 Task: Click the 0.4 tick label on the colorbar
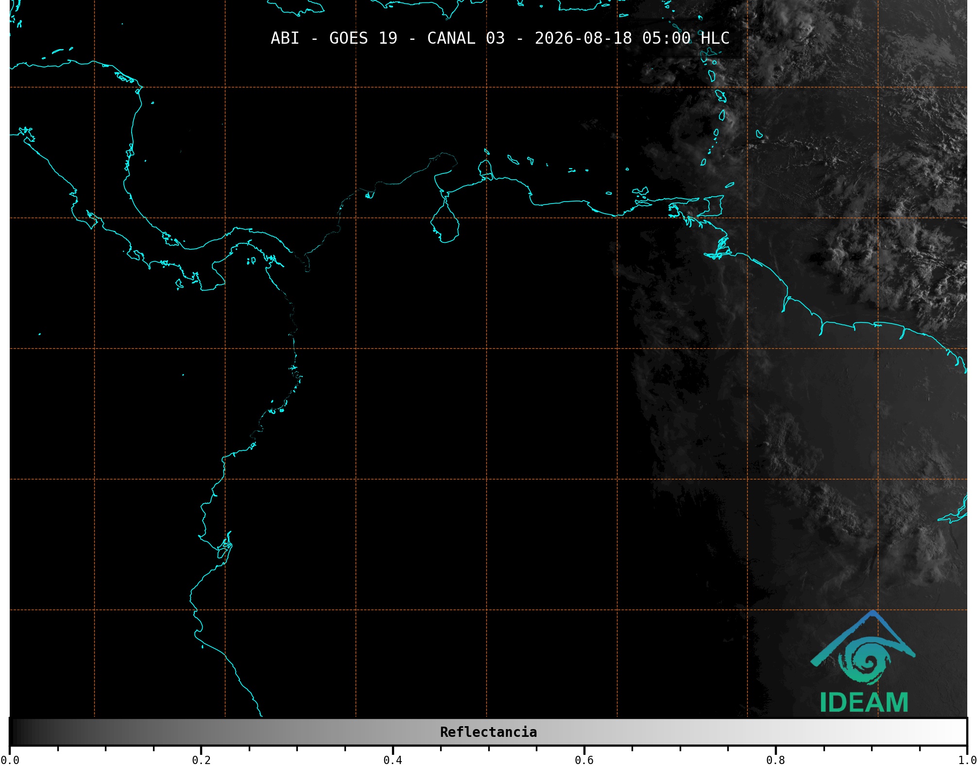tap(393, 760)
